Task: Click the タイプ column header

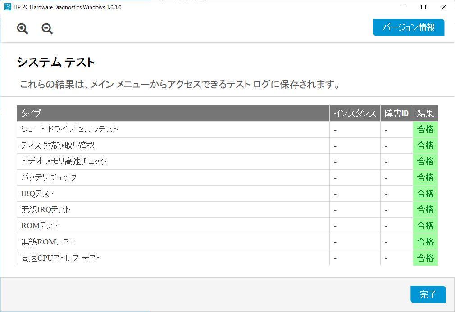Action: (173, 113)
